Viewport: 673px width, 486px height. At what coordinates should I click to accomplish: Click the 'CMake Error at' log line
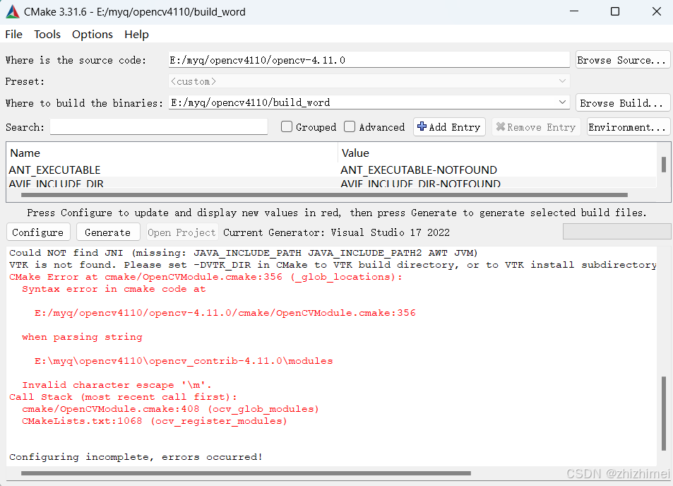point(206,276)
